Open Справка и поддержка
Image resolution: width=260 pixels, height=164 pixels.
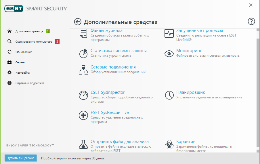pyautogui.click(x=30, y=83)
